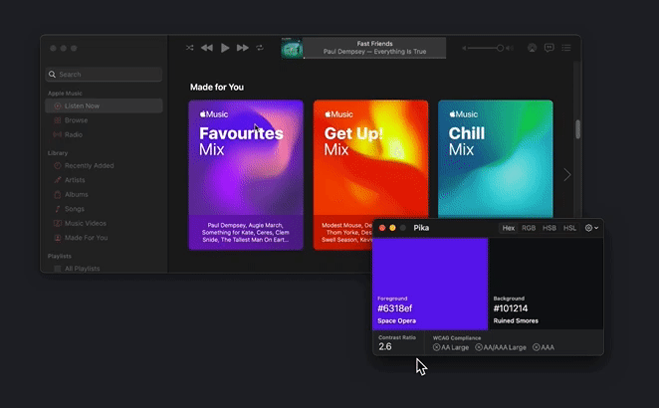This screenshot has height=408, width=659.
Task: Click AA/AAA Large compliance indicator
Action: tap(501, 347)
